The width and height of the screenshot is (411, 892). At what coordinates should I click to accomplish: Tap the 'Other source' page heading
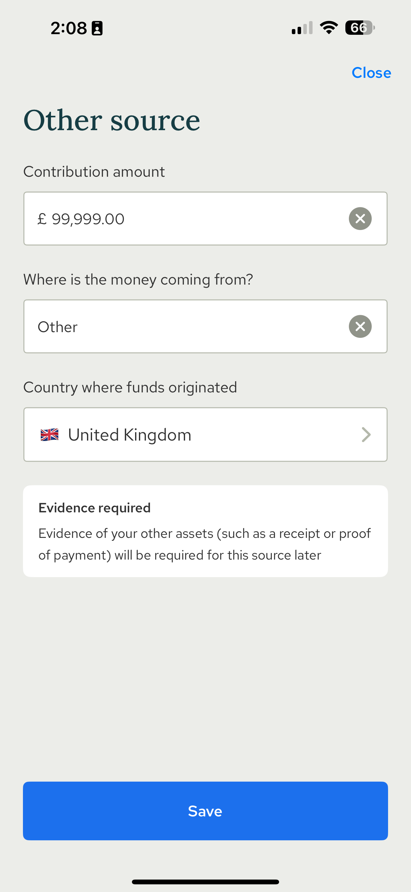[112, 120]
